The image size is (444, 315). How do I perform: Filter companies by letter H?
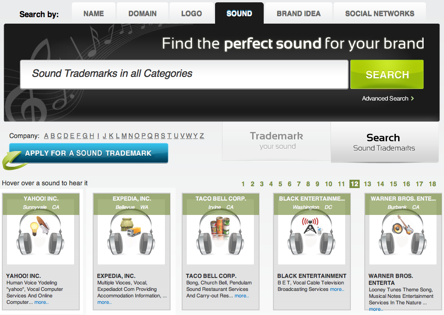click(x=92, y=136)
